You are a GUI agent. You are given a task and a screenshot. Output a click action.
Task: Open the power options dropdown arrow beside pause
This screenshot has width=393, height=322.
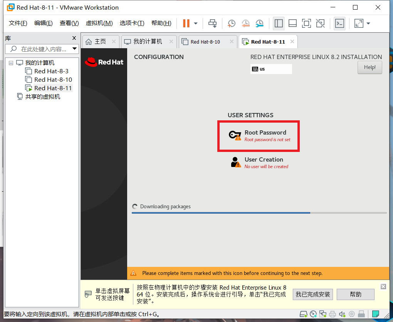[196, 23]
